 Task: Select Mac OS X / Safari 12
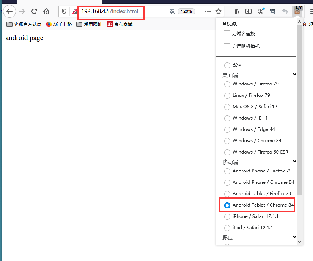227,107
